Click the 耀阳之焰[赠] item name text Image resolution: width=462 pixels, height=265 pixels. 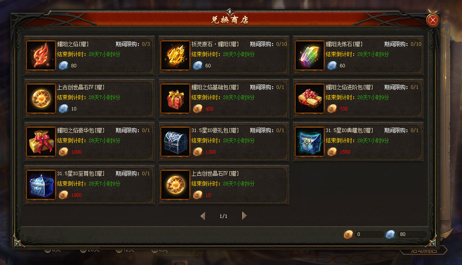click(73, 44)
